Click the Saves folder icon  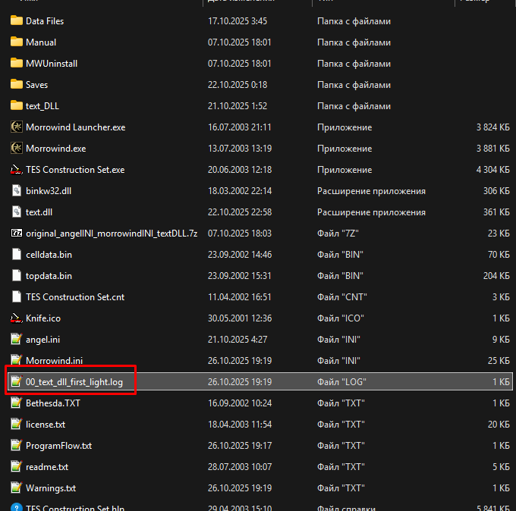(x=17, y=85)
